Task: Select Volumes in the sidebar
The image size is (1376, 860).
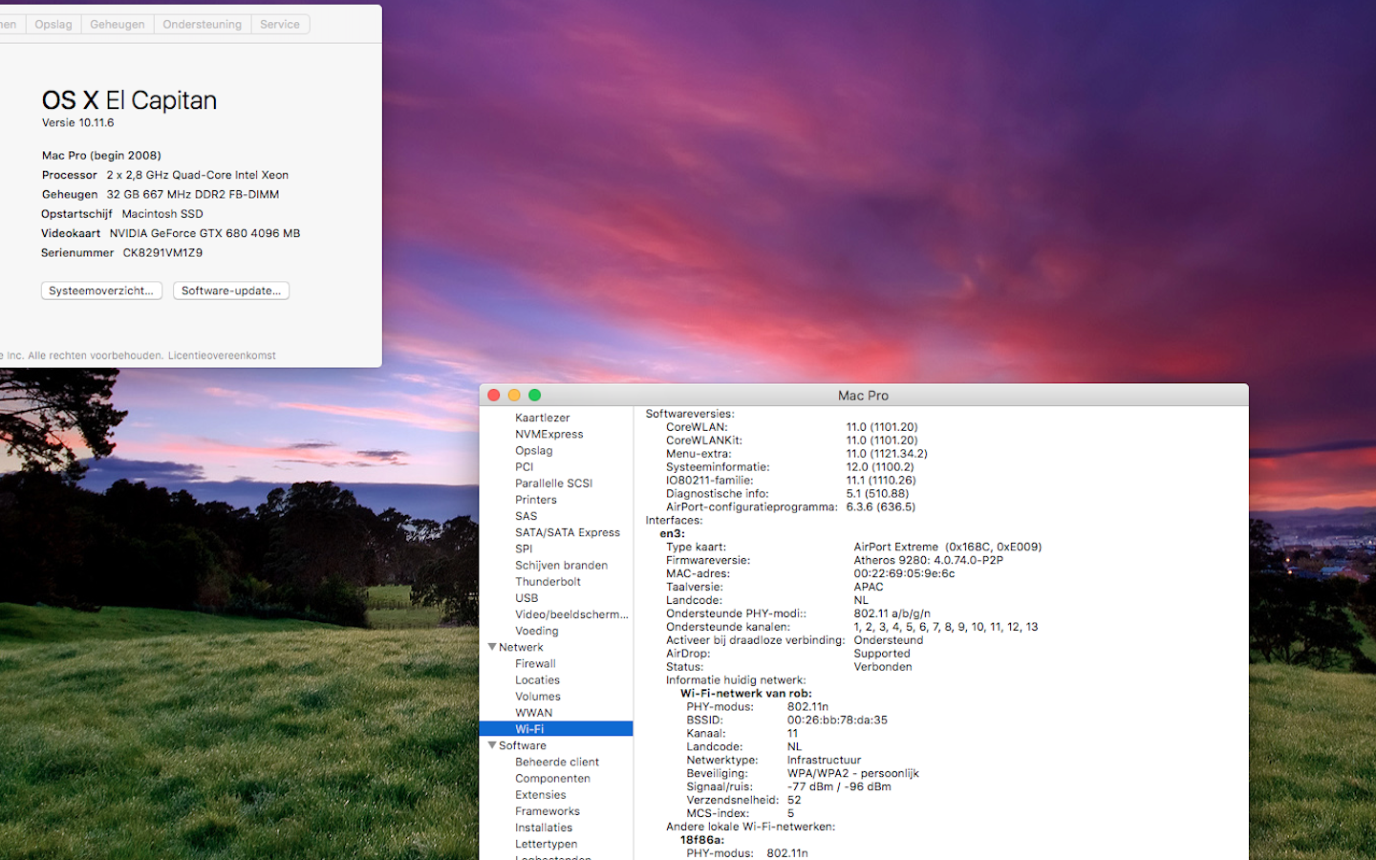Action: pos(538,697)
